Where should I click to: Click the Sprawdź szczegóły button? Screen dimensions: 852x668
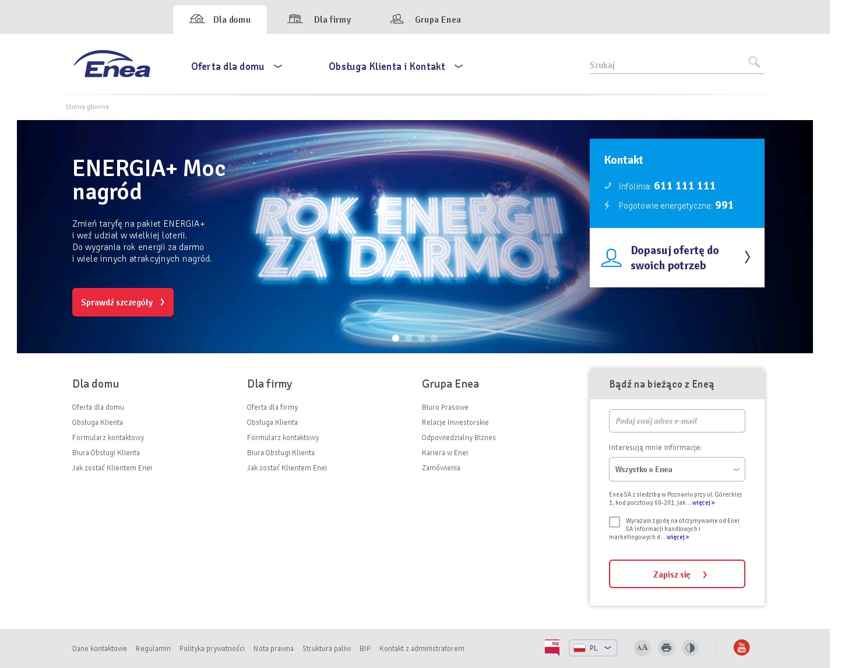[x=123, y=303]
